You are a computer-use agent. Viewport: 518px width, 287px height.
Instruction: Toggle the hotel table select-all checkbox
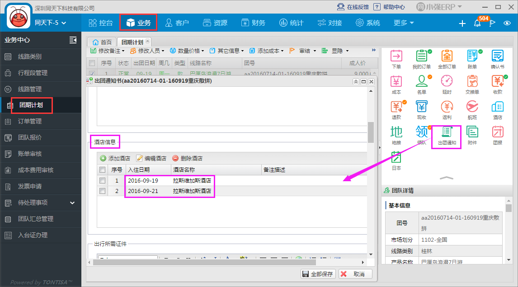click(103, 170)
